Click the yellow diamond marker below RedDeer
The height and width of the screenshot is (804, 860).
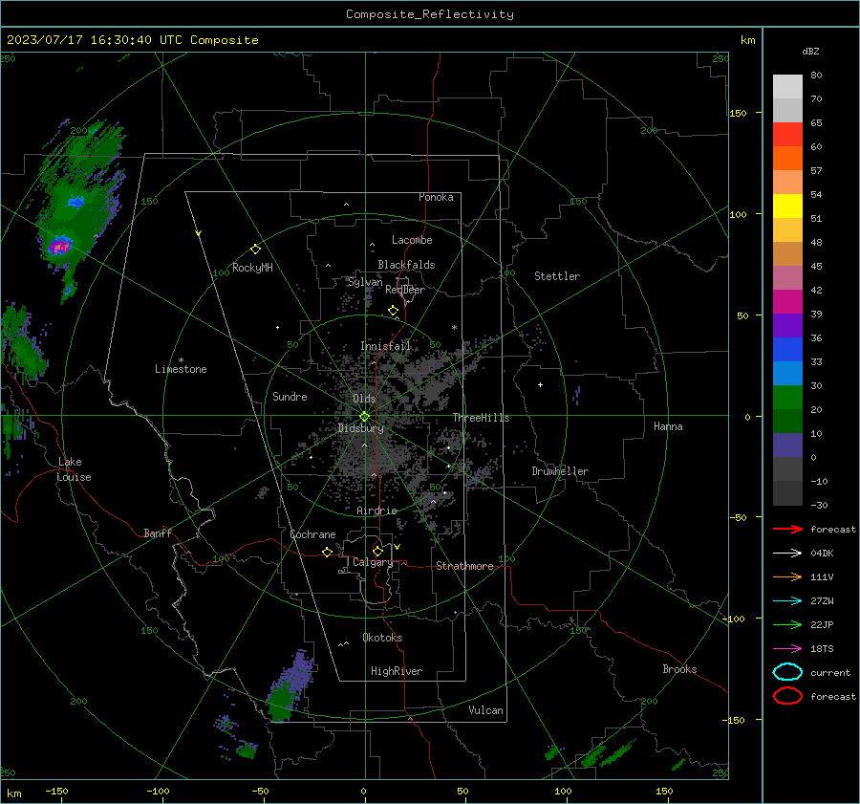[393, 311]
